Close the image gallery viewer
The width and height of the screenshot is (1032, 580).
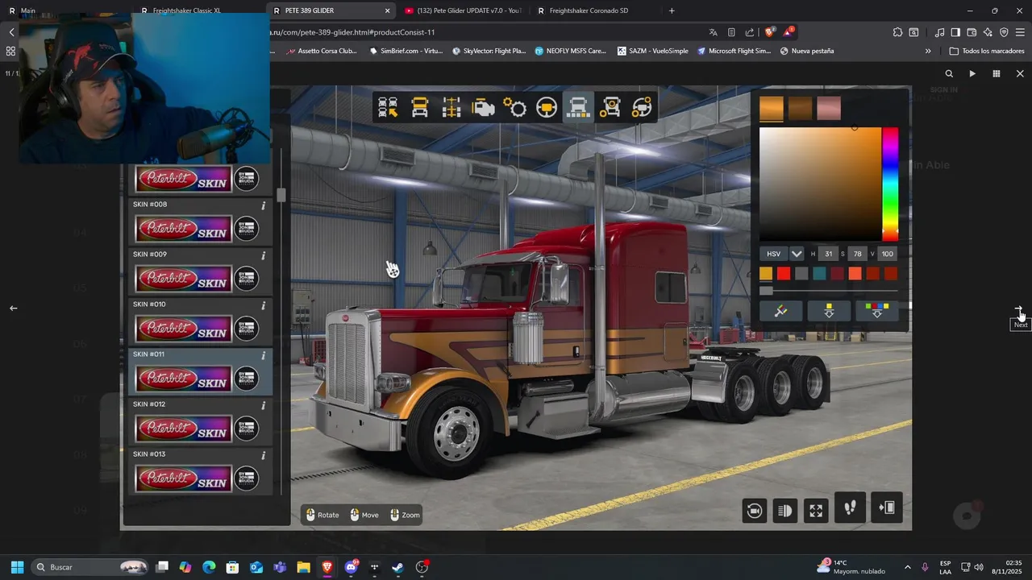(x=1020, y=73)
